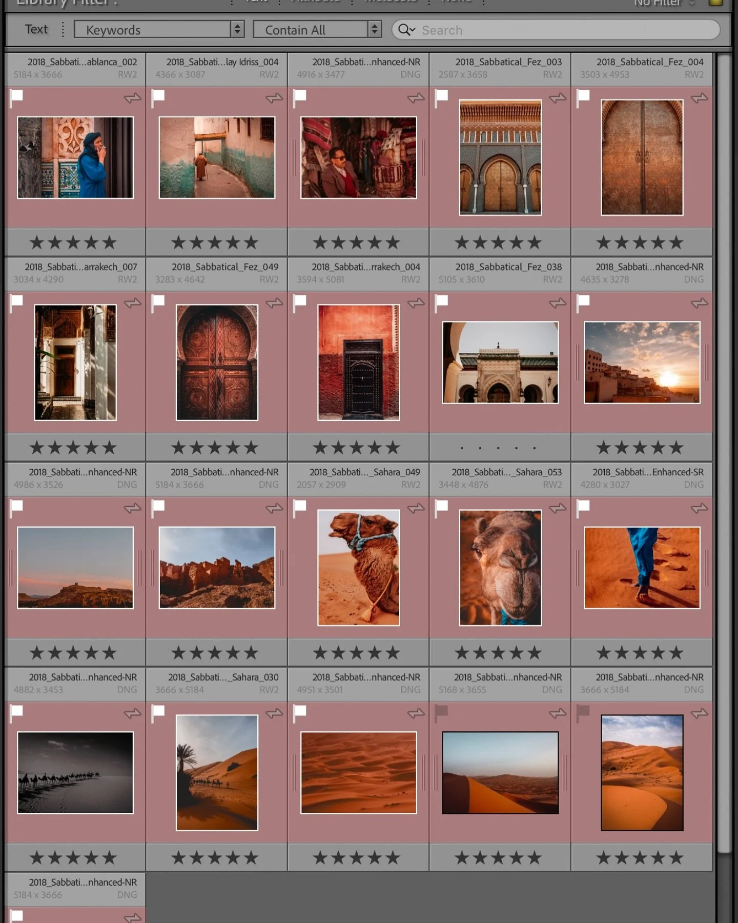Select the sunset over hillside town thumbnail
Screen dimensions: 738x923
[x=642, y=363]
